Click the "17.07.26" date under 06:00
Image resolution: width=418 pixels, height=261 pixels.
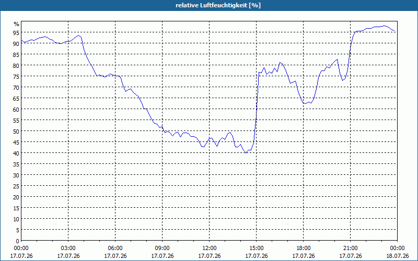coord(115,256)
